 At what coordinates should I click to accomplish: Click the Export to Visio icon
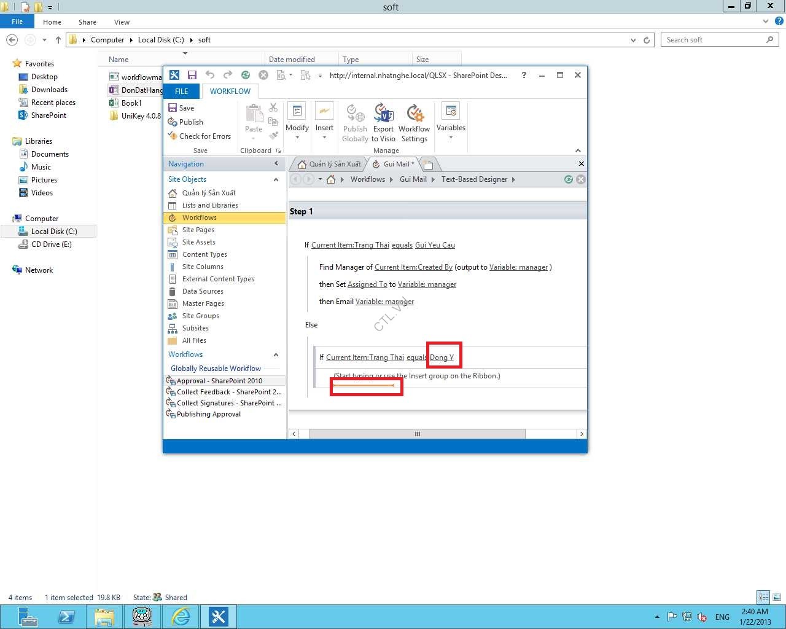click(x=383, y=115)
